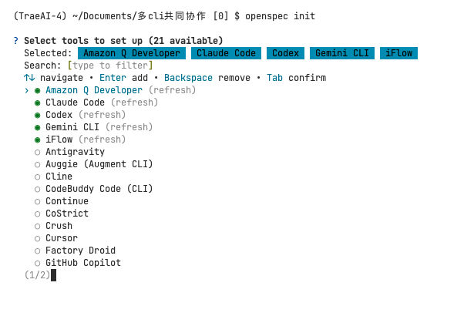Deselect the Claude Code filled bullet
Image resolution: width=474 pixels, height=333 pixels.
(x=37, y=103)
